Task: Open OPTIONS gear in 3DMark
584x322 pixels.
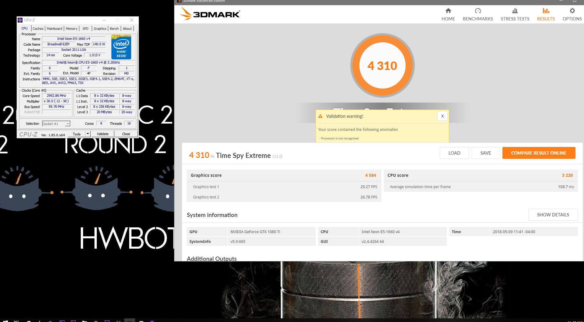Action: tap(572, 14)
